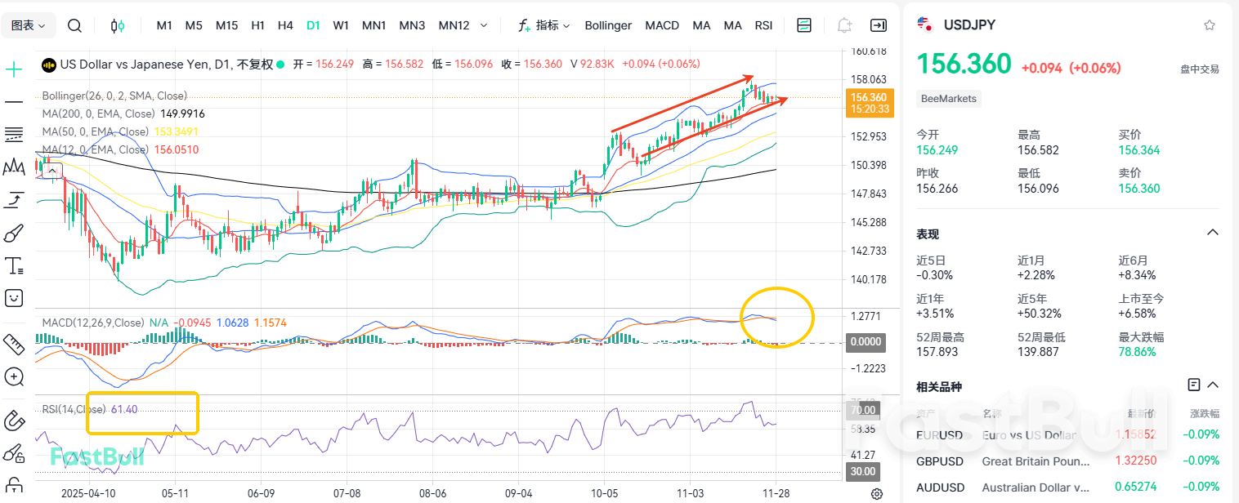The image size is (1239, 503).
Task: Select the Text annotation tool
Action: coord(13,265)
